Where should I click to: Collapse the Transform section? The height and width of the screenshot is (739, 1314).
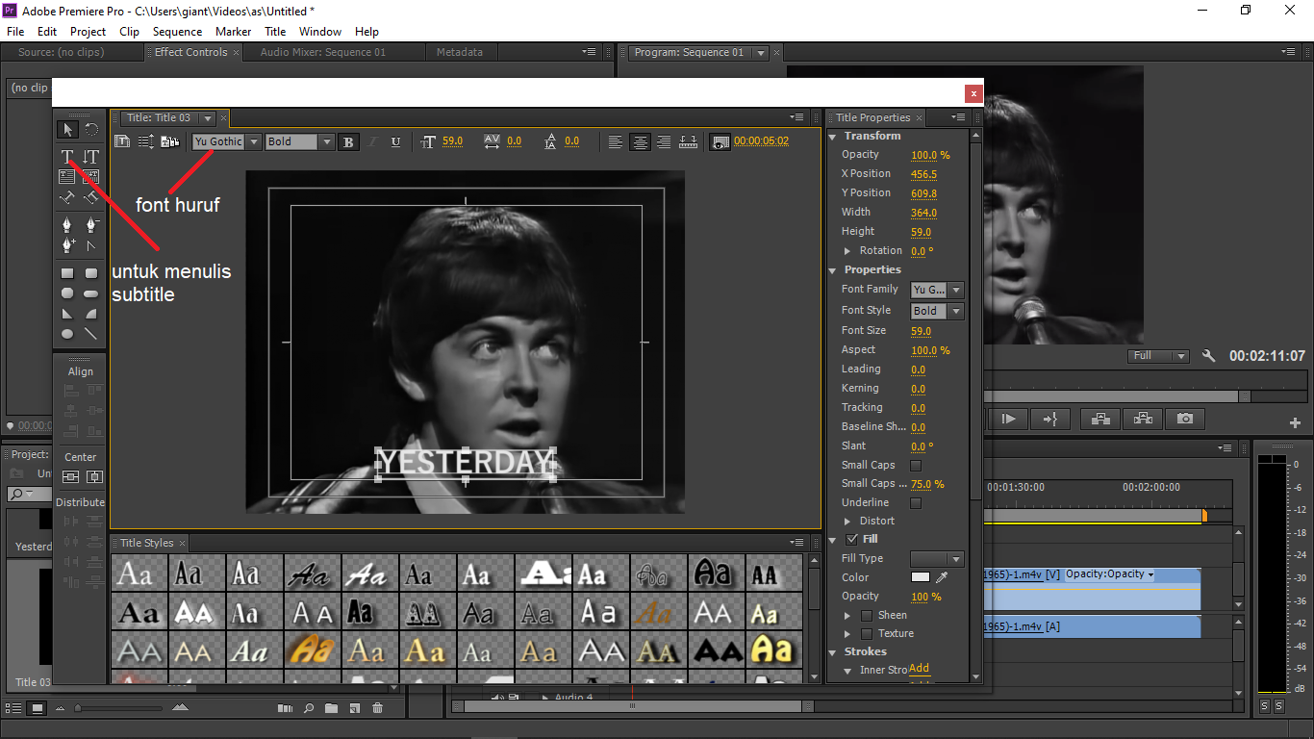[833, 136]
